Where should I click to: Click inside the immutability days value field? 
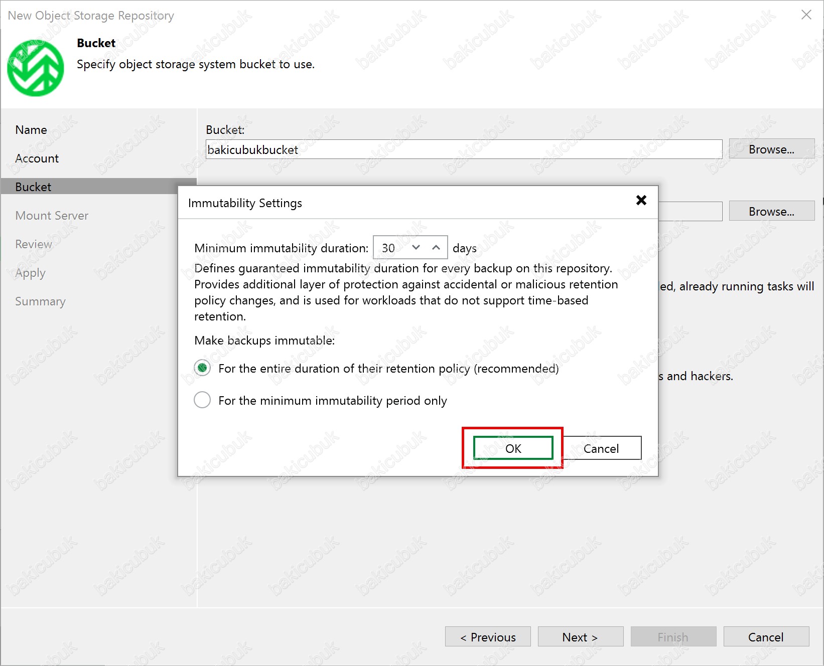click(x=389, y=248)
